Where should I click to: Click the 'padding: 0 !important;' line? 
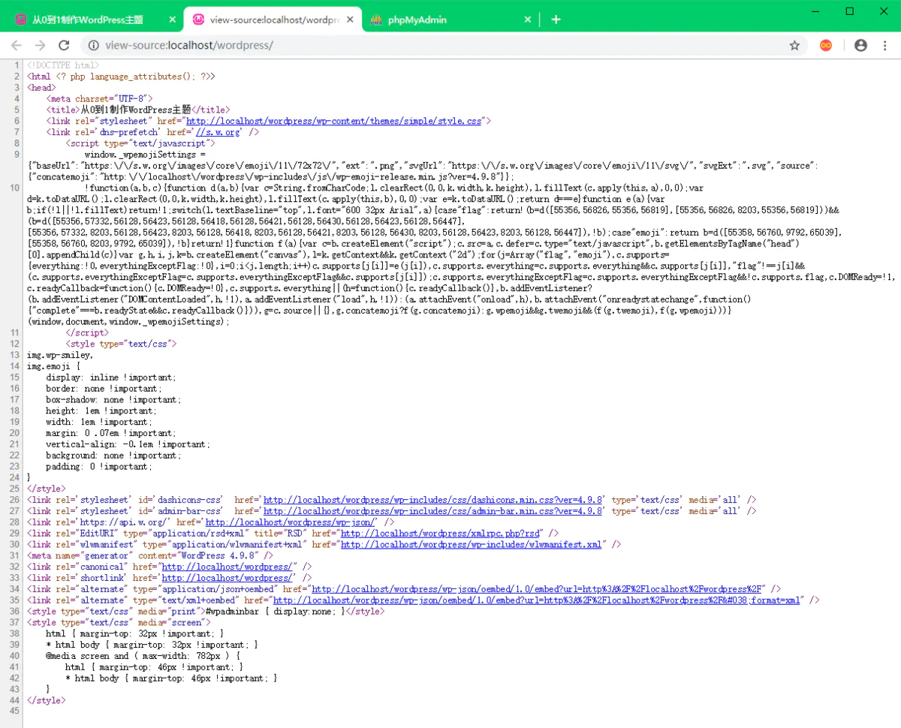(x=99, y=467)
